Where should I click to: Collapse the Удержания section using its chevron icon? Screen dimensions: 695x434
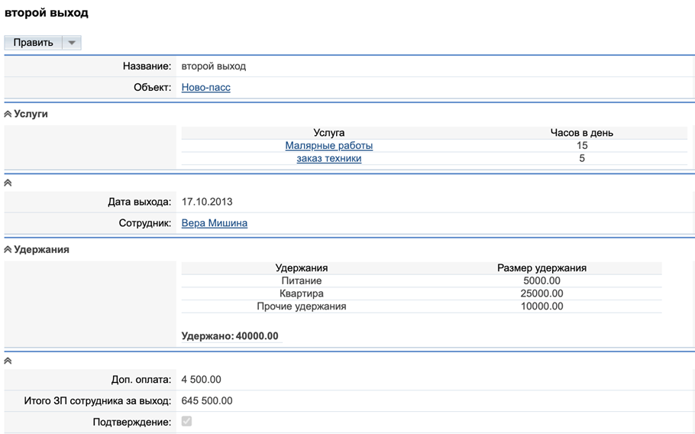pos(8,250)
